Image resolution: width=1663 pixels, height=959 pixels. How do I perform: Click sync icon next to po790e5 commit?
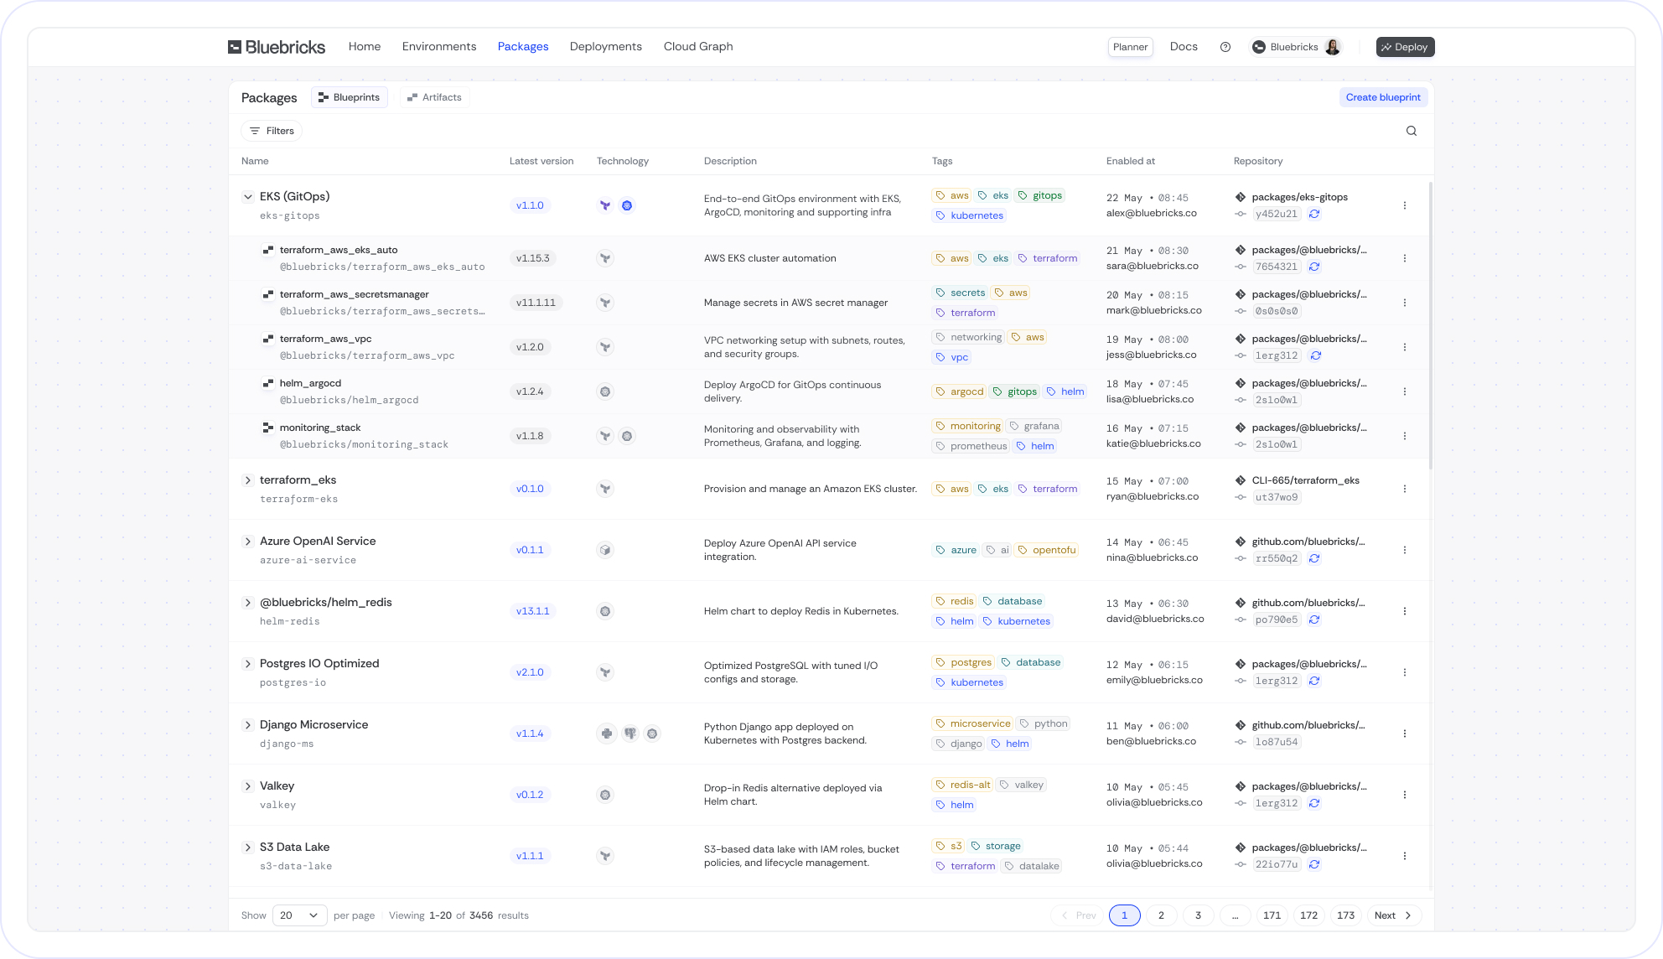click(x=1314, y=619)
